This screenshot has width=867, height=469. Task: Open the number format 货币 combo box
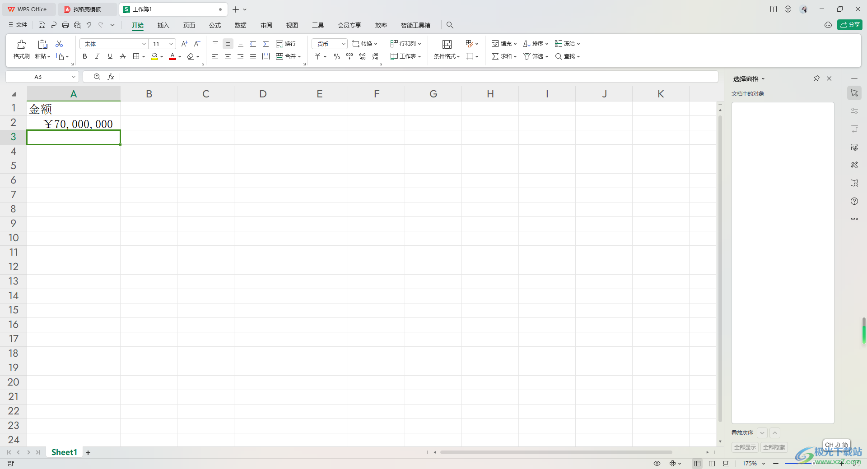[330, 44]
